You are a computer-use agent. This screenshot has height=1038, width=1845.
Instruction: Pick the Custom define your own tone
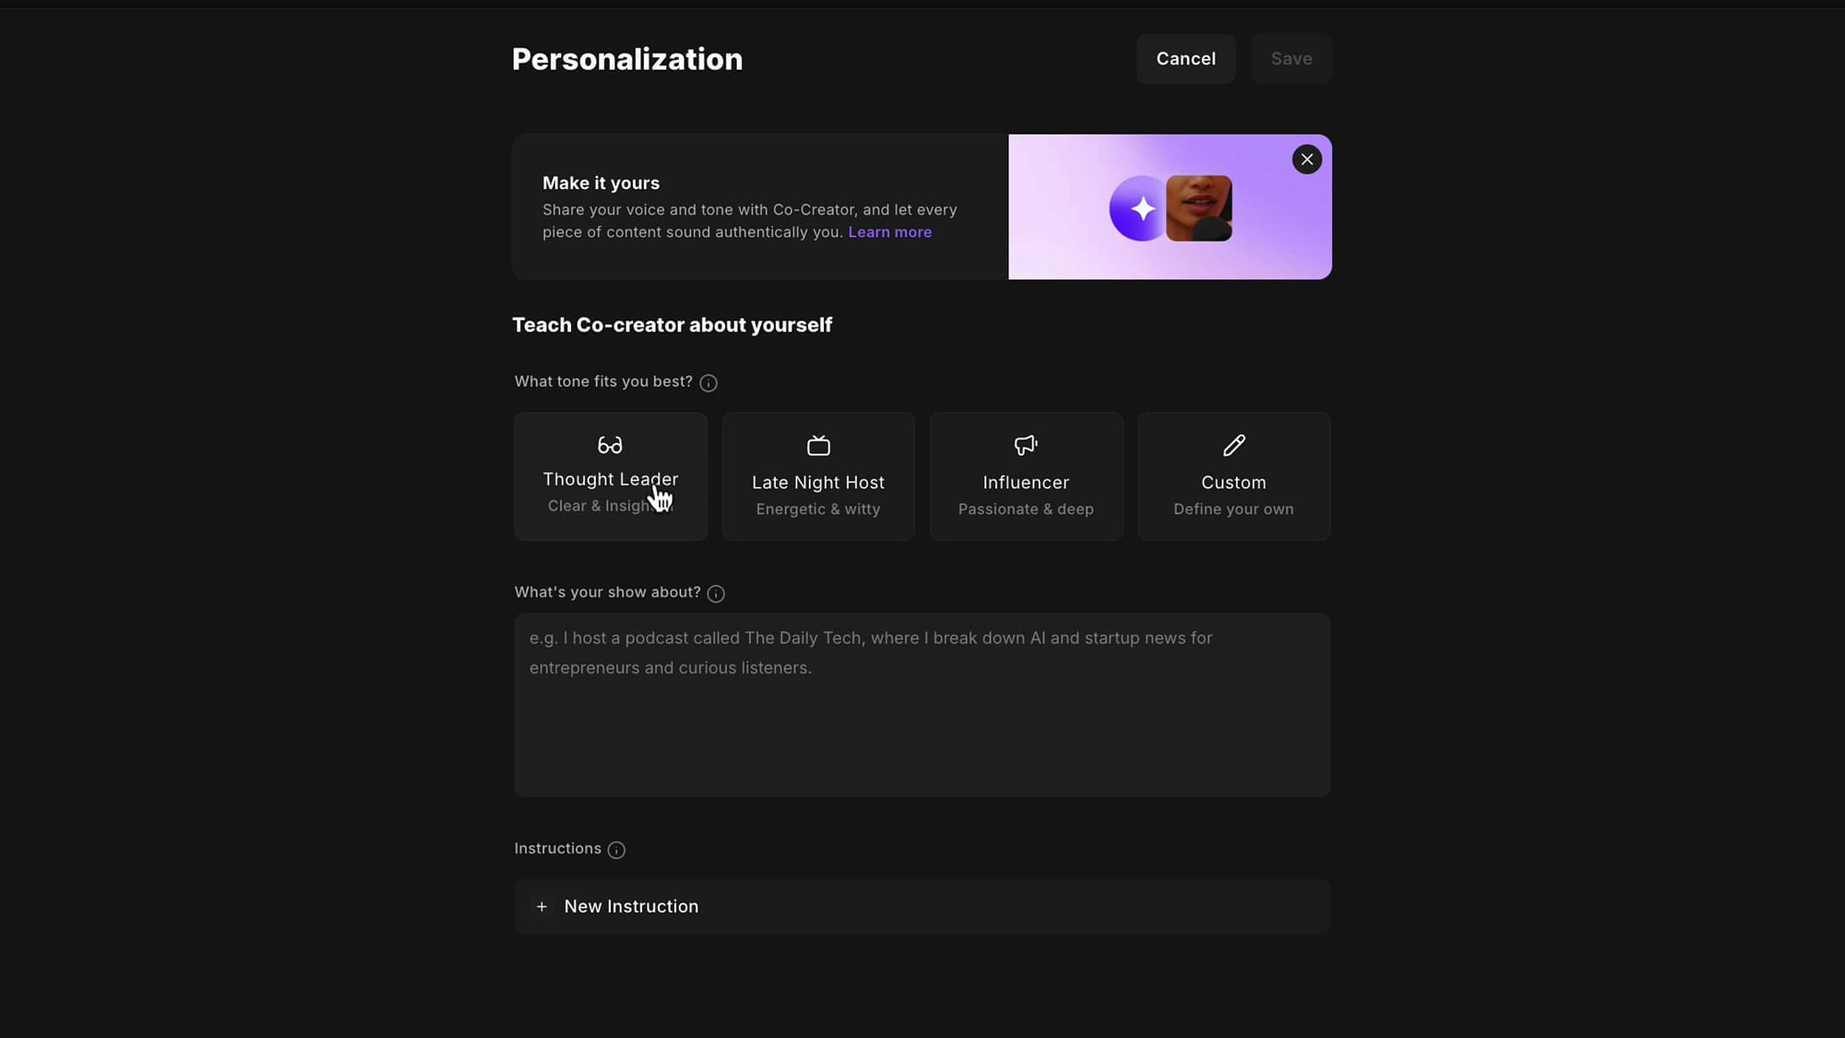point(1232,476)
